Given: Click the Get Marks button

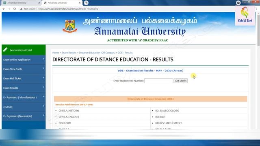Looking at the screenshot, I should [x=180, y=81].
